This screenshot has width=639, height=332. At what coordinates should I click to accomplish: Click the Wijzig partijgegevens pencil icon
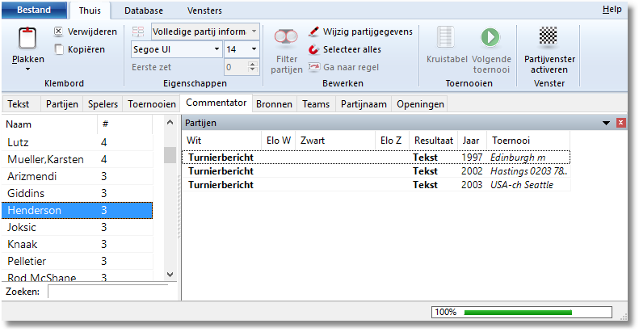pos(314,32)
